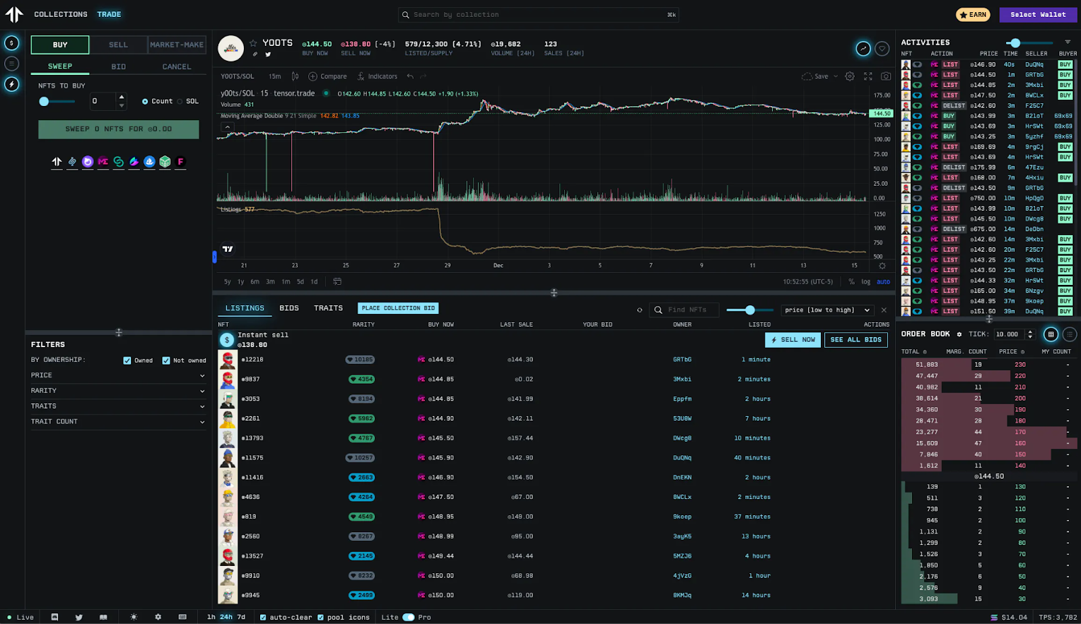Adjust the NFTs to buy slider
The height and width of the screenshot is (624, 1081).
tap(57, 101)
